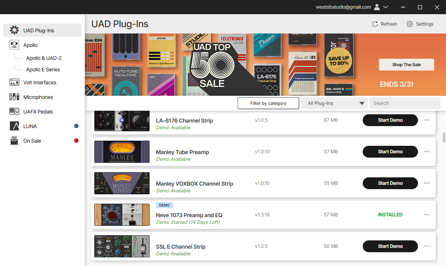The width and height of the screenshot is (446, 266).
Task: Expand the account menu chevron
Action: coord(386,7)
